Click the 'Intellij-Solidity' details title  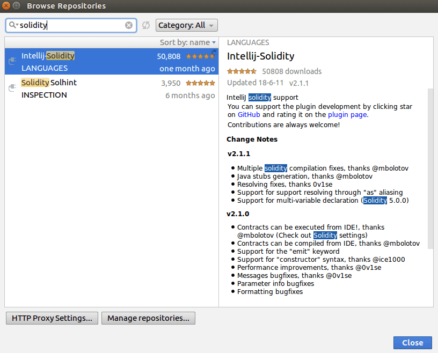click(261, 56)
